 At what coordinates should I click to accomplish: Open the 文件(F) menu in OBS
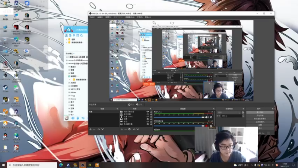[x=92, y=17]
